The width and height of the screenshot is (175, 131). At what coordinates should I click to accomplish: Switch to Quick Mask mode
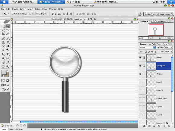point(8,80)
